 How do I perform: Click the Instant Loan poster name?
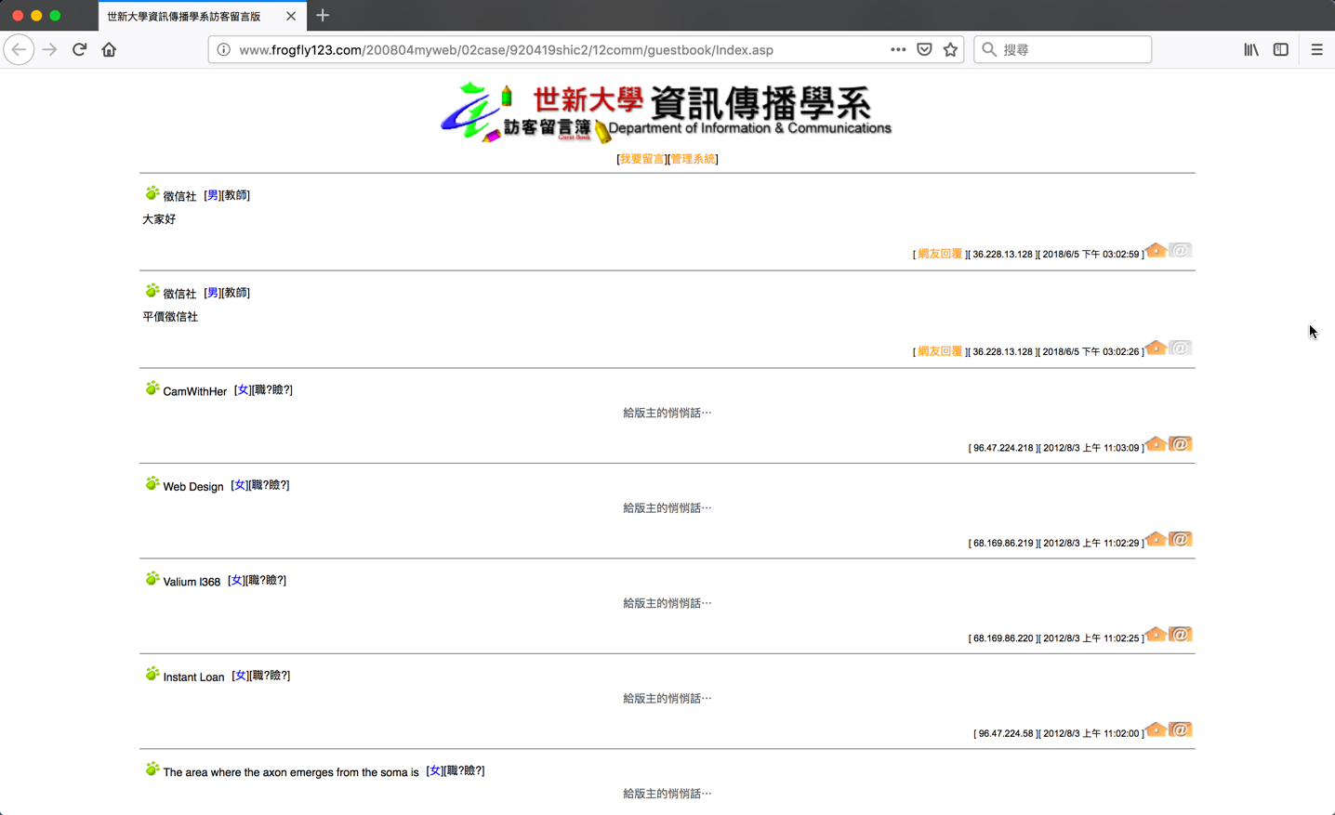click(193, 677)
